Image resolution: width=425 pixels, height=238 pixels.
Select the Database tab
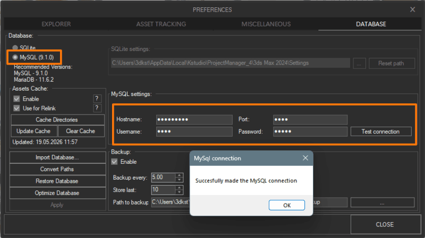click(370, 24)
